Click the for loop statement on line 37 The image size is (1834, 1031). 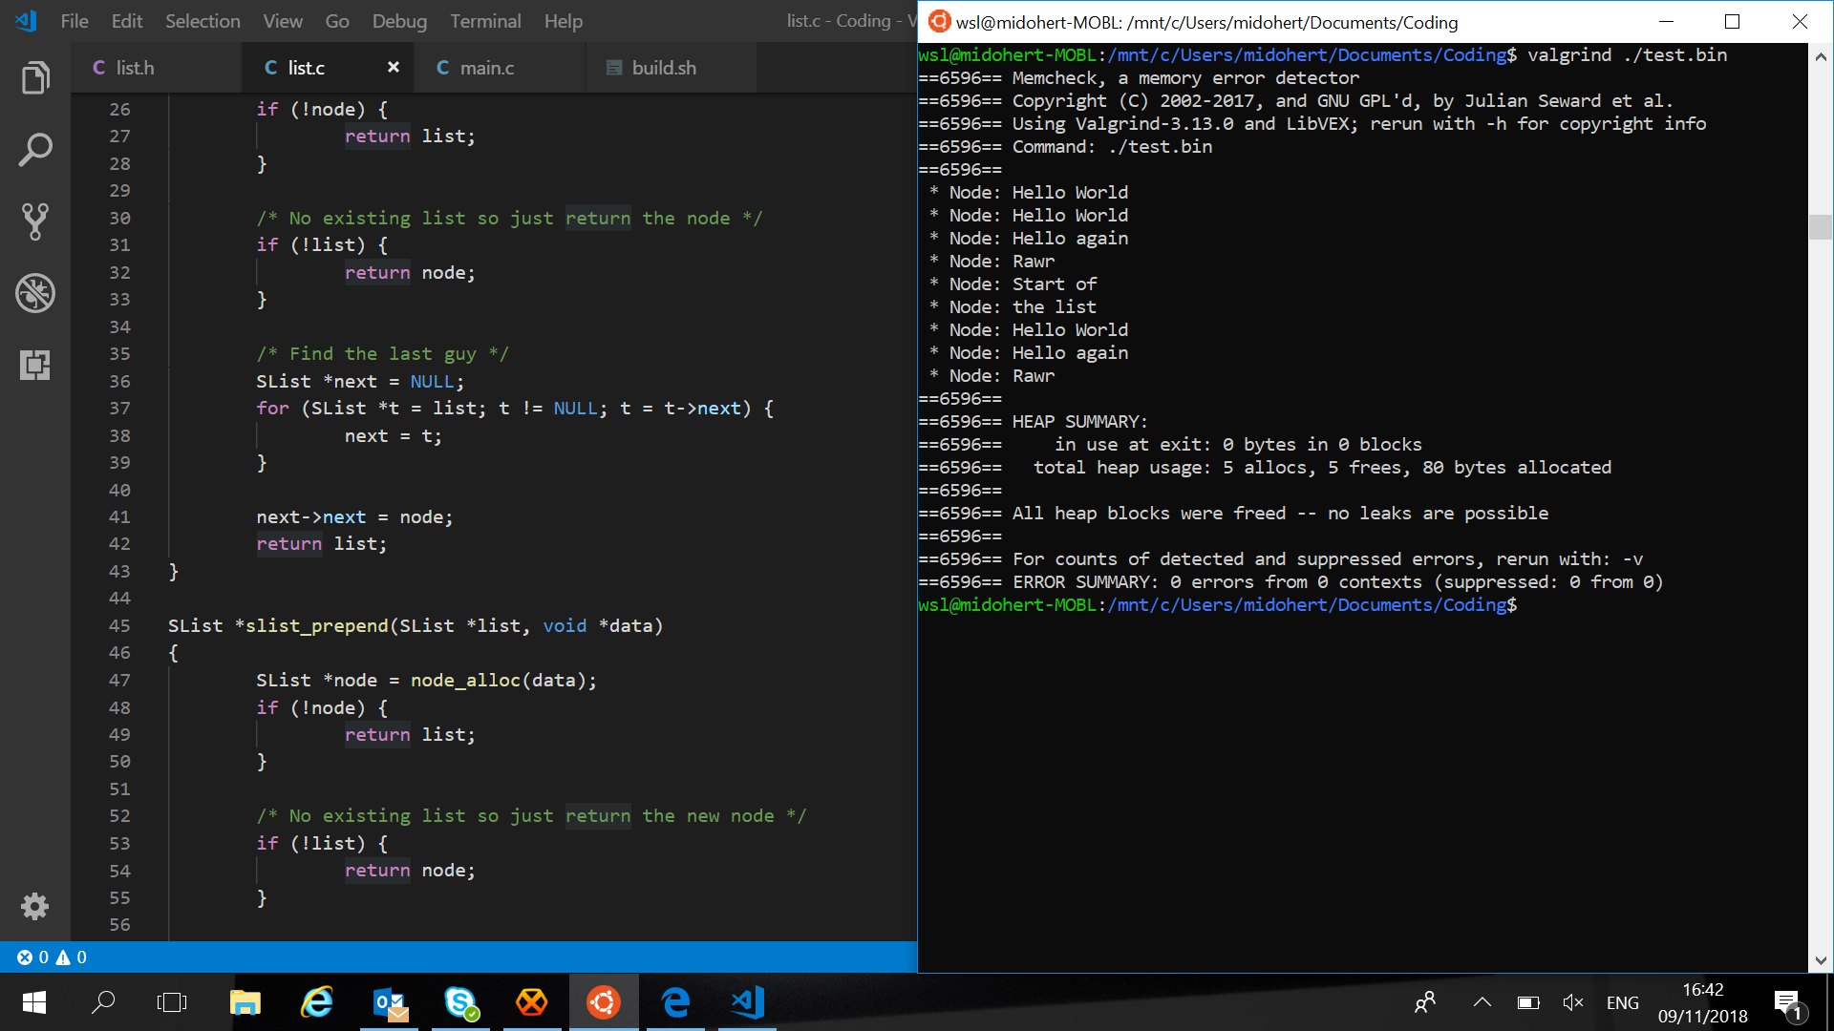coord(515,408)
